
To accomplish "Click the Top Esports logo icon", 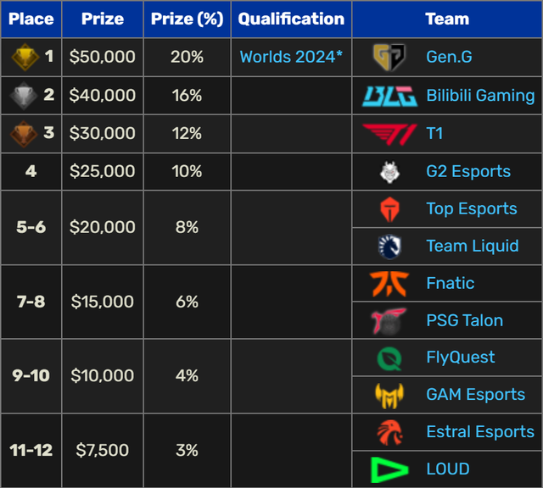I will pyautogui.click(x=389, y=208).
